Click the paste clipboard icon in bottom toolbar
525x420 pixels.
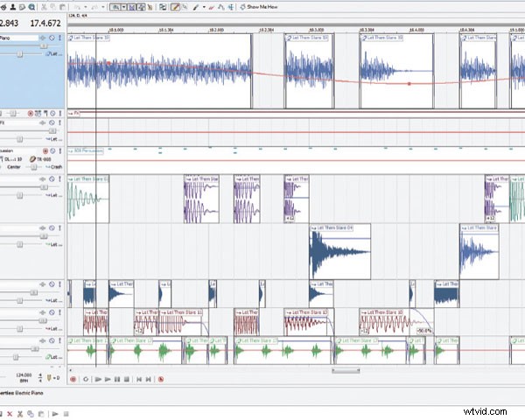[41, 414]
